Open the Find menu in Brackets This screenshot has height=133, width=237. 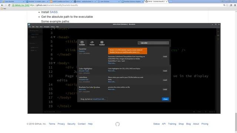(x=37, y=27)
